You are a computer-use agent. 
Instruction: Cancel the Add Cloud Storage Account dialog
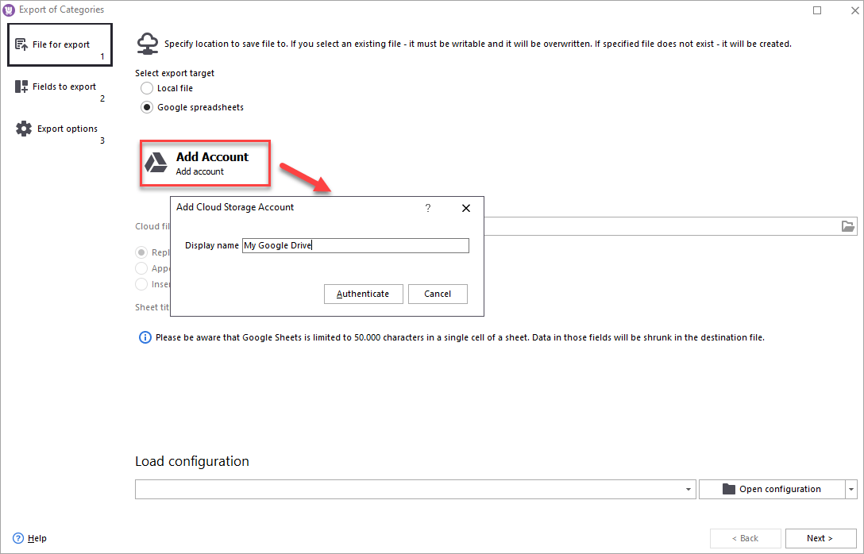click(438, 294)
